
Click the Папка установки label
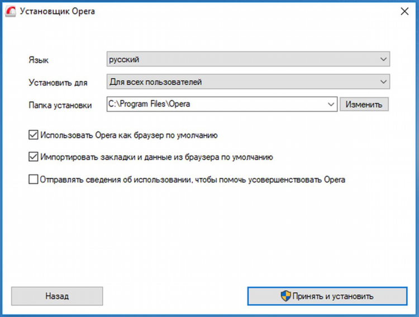point(60,105)
